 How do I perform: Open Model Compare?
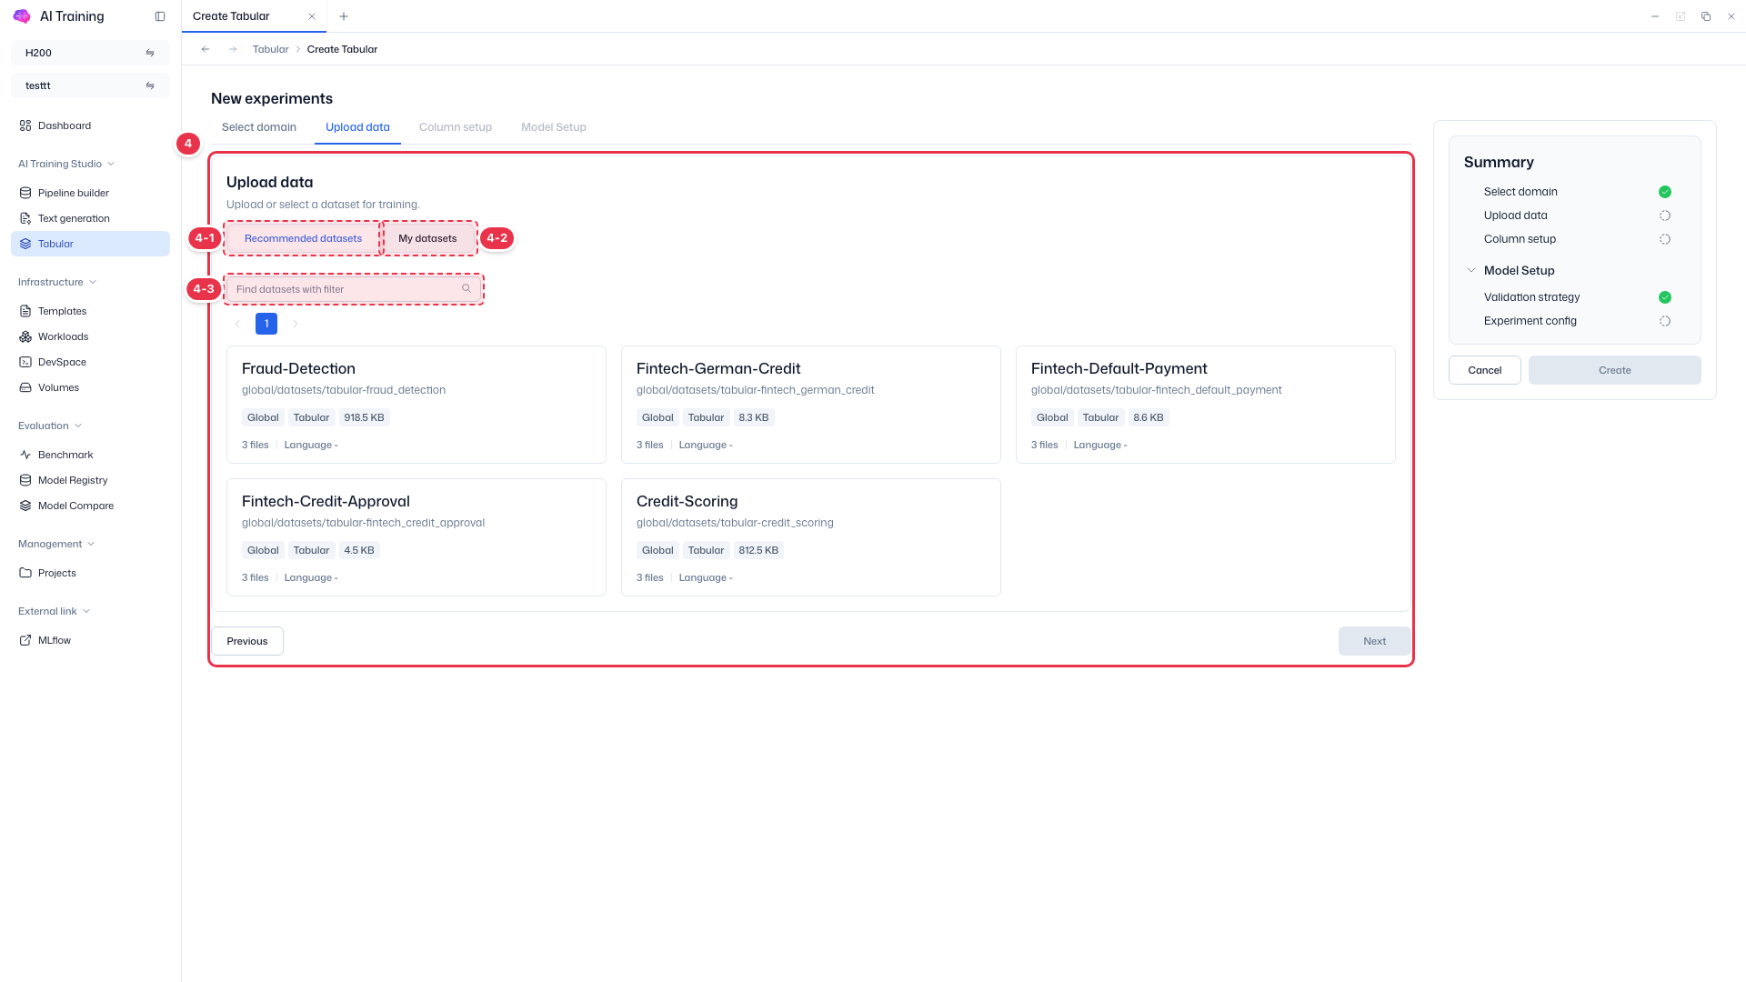90,506
